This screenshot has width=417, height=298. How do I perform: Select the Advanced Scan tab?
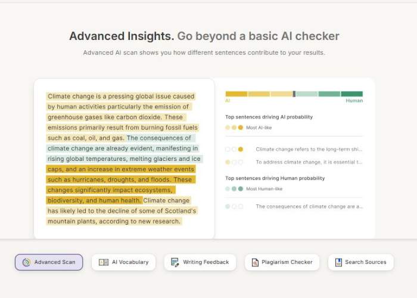tap(49, 262)
